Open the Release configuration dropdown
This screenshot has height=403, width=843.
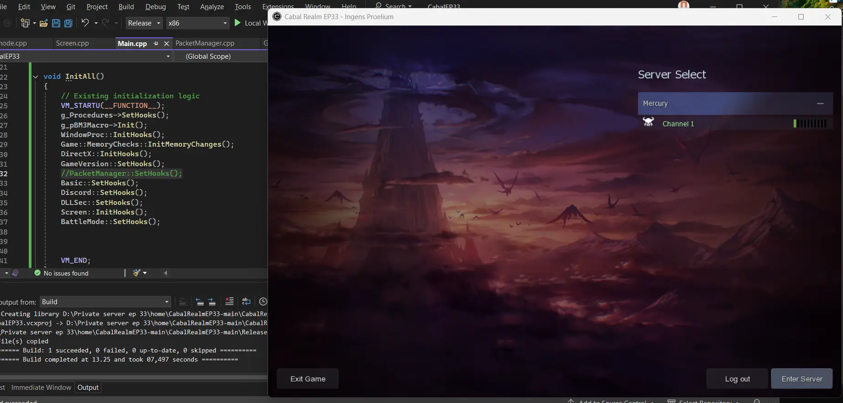click(144, 23)
